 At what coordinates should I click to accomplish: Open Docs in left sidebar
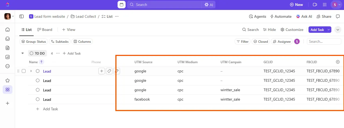pyautogui.click(x=8, y=48)
